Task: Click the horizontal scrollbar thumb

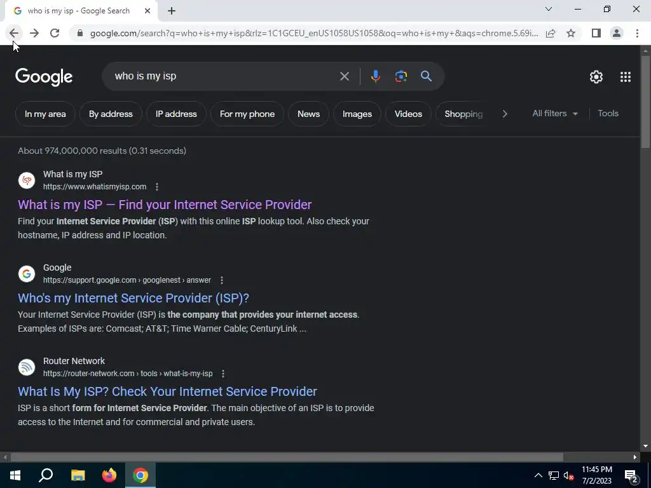Action: pos(287,457)
